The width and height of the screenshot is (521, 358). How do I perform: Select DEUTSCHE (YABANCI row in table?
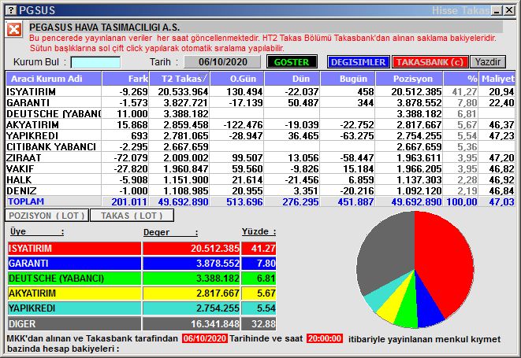coord(260,113)
